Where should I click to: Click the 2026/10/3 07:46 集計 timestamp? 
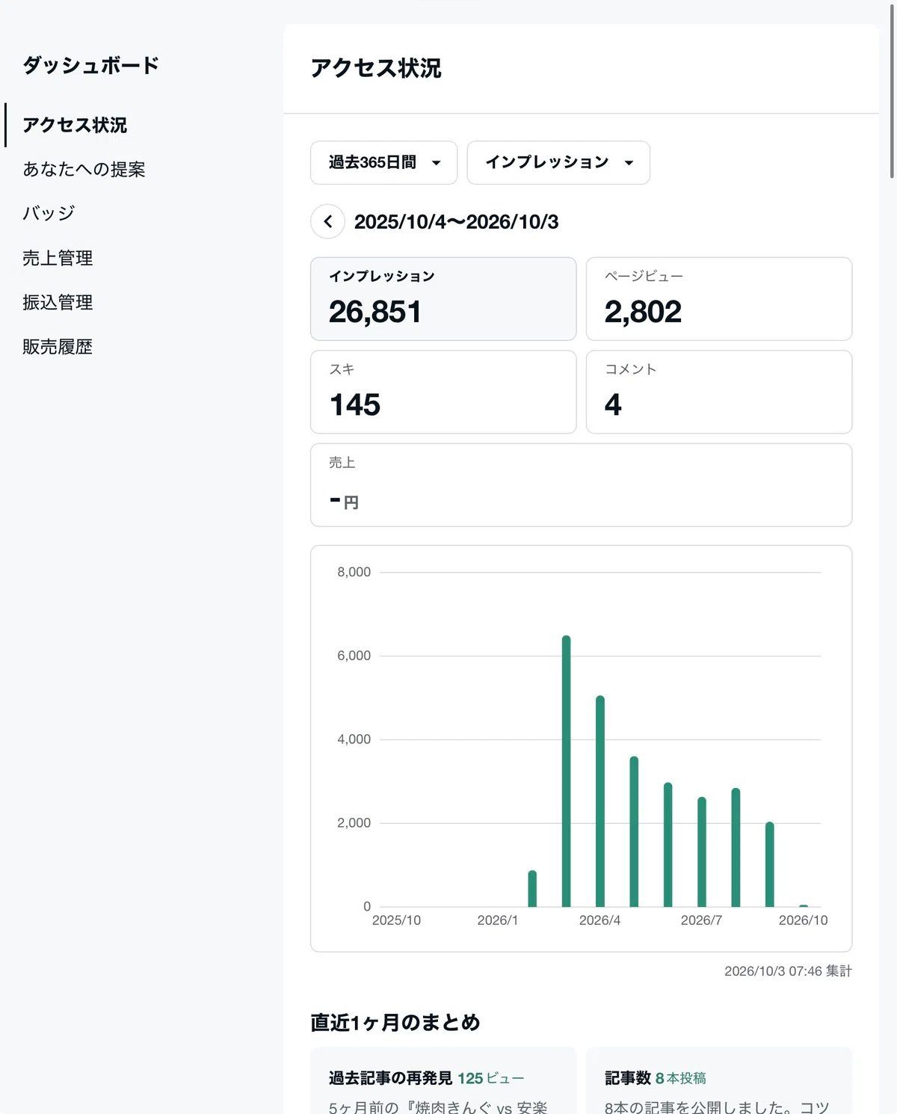pos(788,971)
